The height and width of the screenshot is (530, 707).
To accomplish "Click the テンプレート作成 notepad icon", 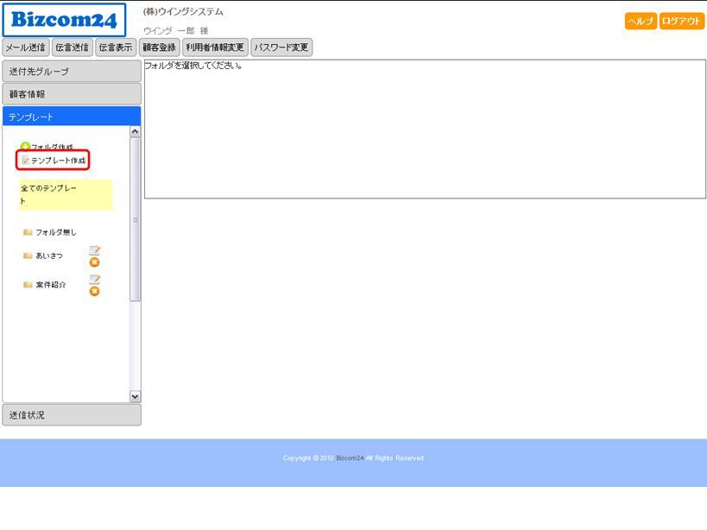I will tap(25, 161).
